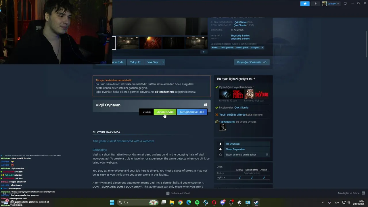This screenshot has width=368, height=207.
Task: Click the Takip Et button
Action: pyautogui.click(x=135, y=62)
